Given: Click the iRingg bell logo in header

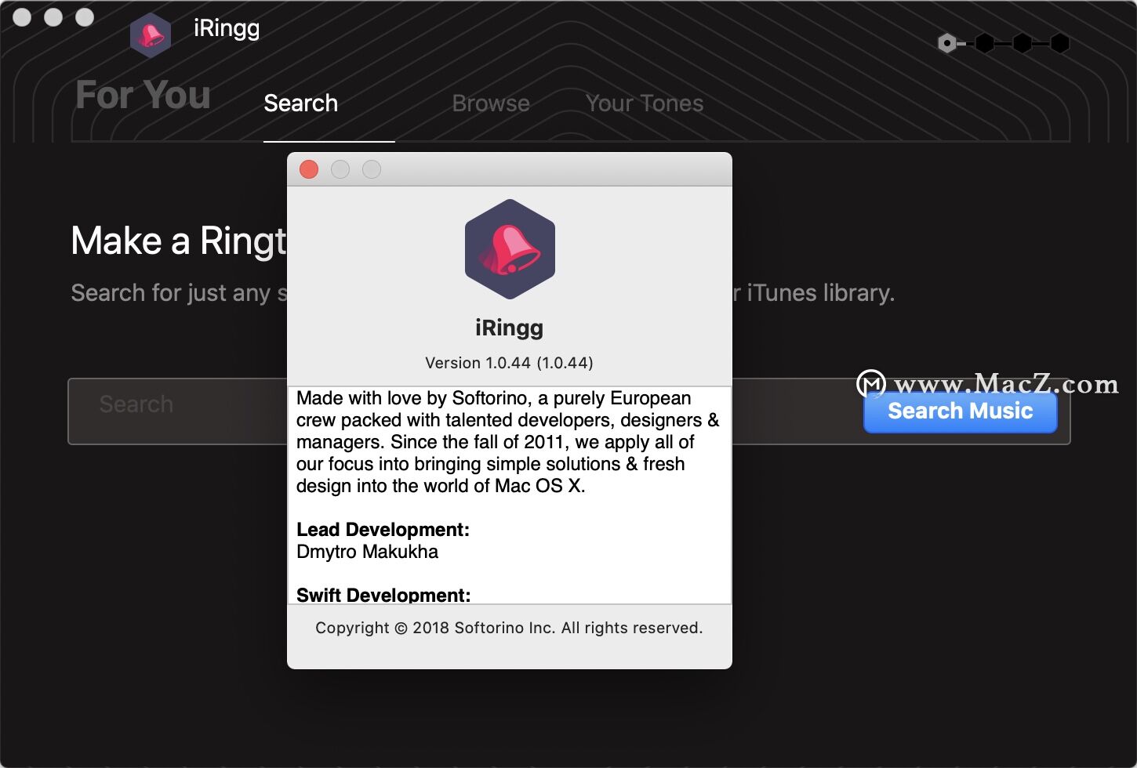Looking at the screenshot, I should (151, 35).
